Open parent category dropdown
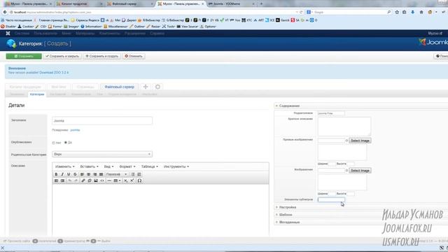Image resolution: width=448 pixels, height=252 pixels. point(102,154)
